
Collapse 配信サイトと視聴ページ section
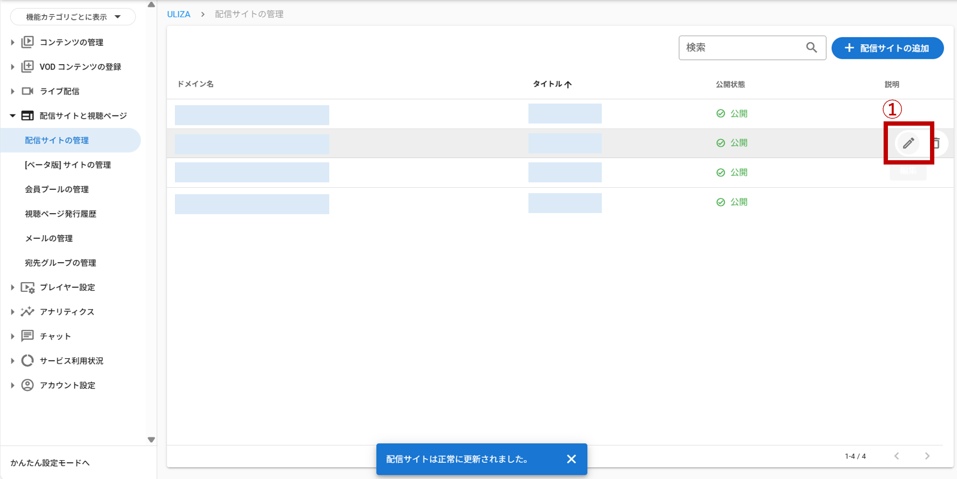(12, 115)
